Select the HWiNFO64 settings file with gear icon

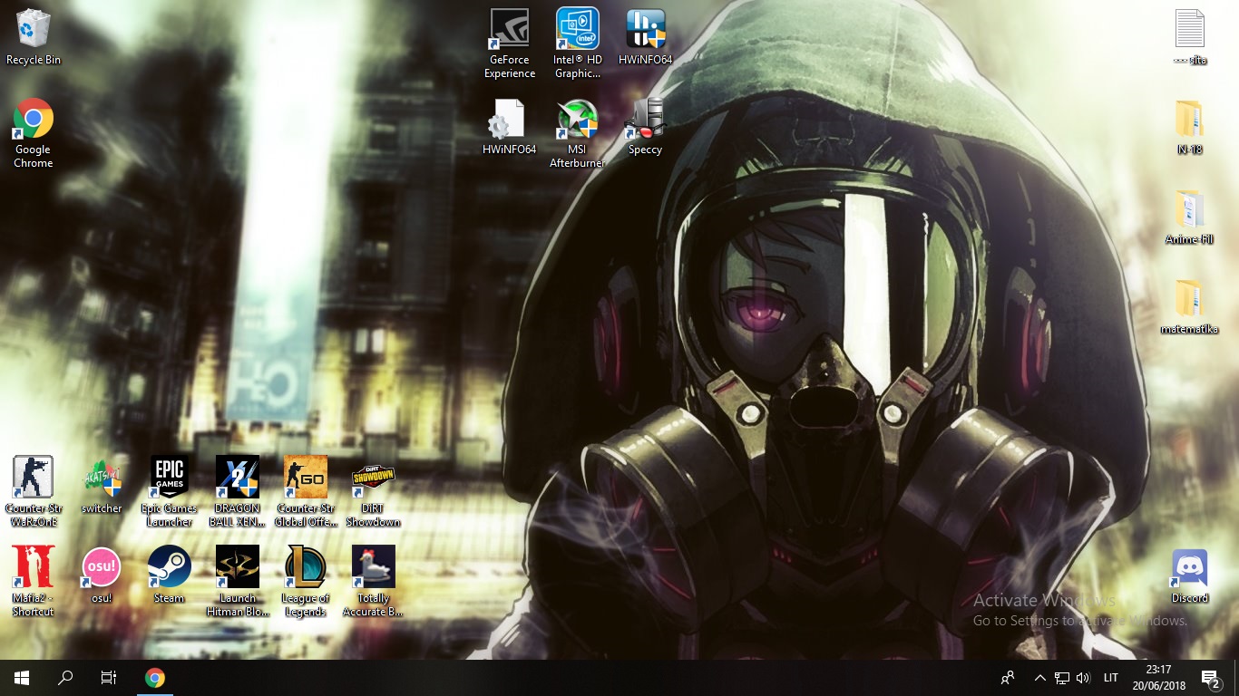pyautogui.click(x=510, y=126)
